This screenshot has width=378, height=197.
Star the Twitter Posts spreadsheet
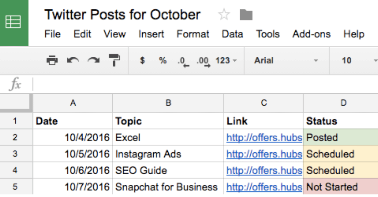224,14
